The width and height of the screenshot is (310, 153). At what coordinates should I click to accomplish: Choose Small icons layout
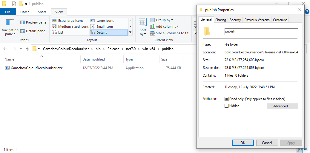pos(102,27)
